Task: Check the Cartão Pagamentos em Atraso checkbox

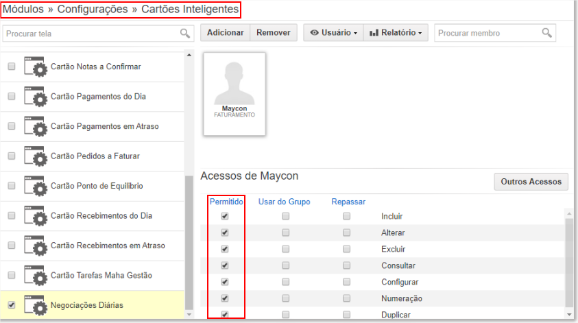Action: coord(12,126)
